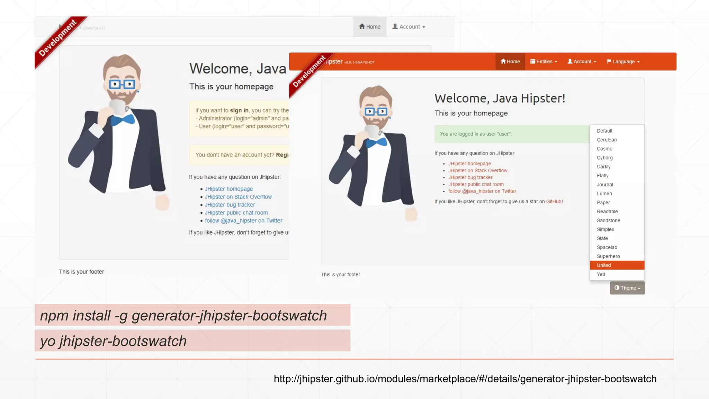The width and height of the screenshot is (709, 399).
Task: Toggle the Theme dropdown button
Action: point(627,288)
